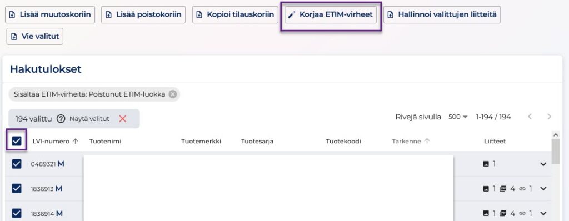Viewport: 569px width, 221px height.
Task: Click the Tuotemerkki column header
Action: pyautogui.click(x=201, y=142)
